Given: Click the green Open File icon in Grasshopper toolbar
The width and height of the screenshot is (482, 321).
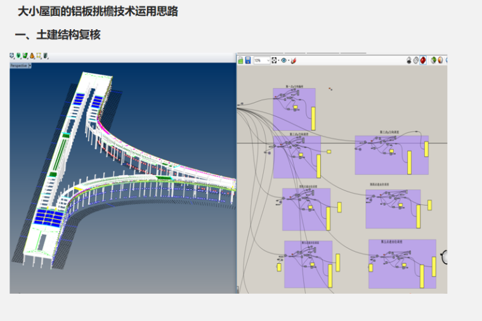Looking at the screenshot, I should (241, 60).
